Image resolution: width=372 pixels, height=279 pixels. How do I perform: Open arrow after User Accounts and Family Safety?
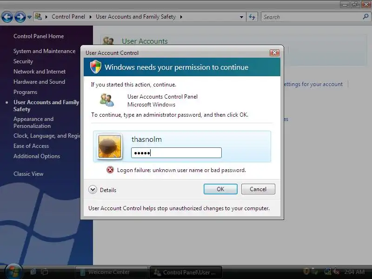[x=181, y=17]
